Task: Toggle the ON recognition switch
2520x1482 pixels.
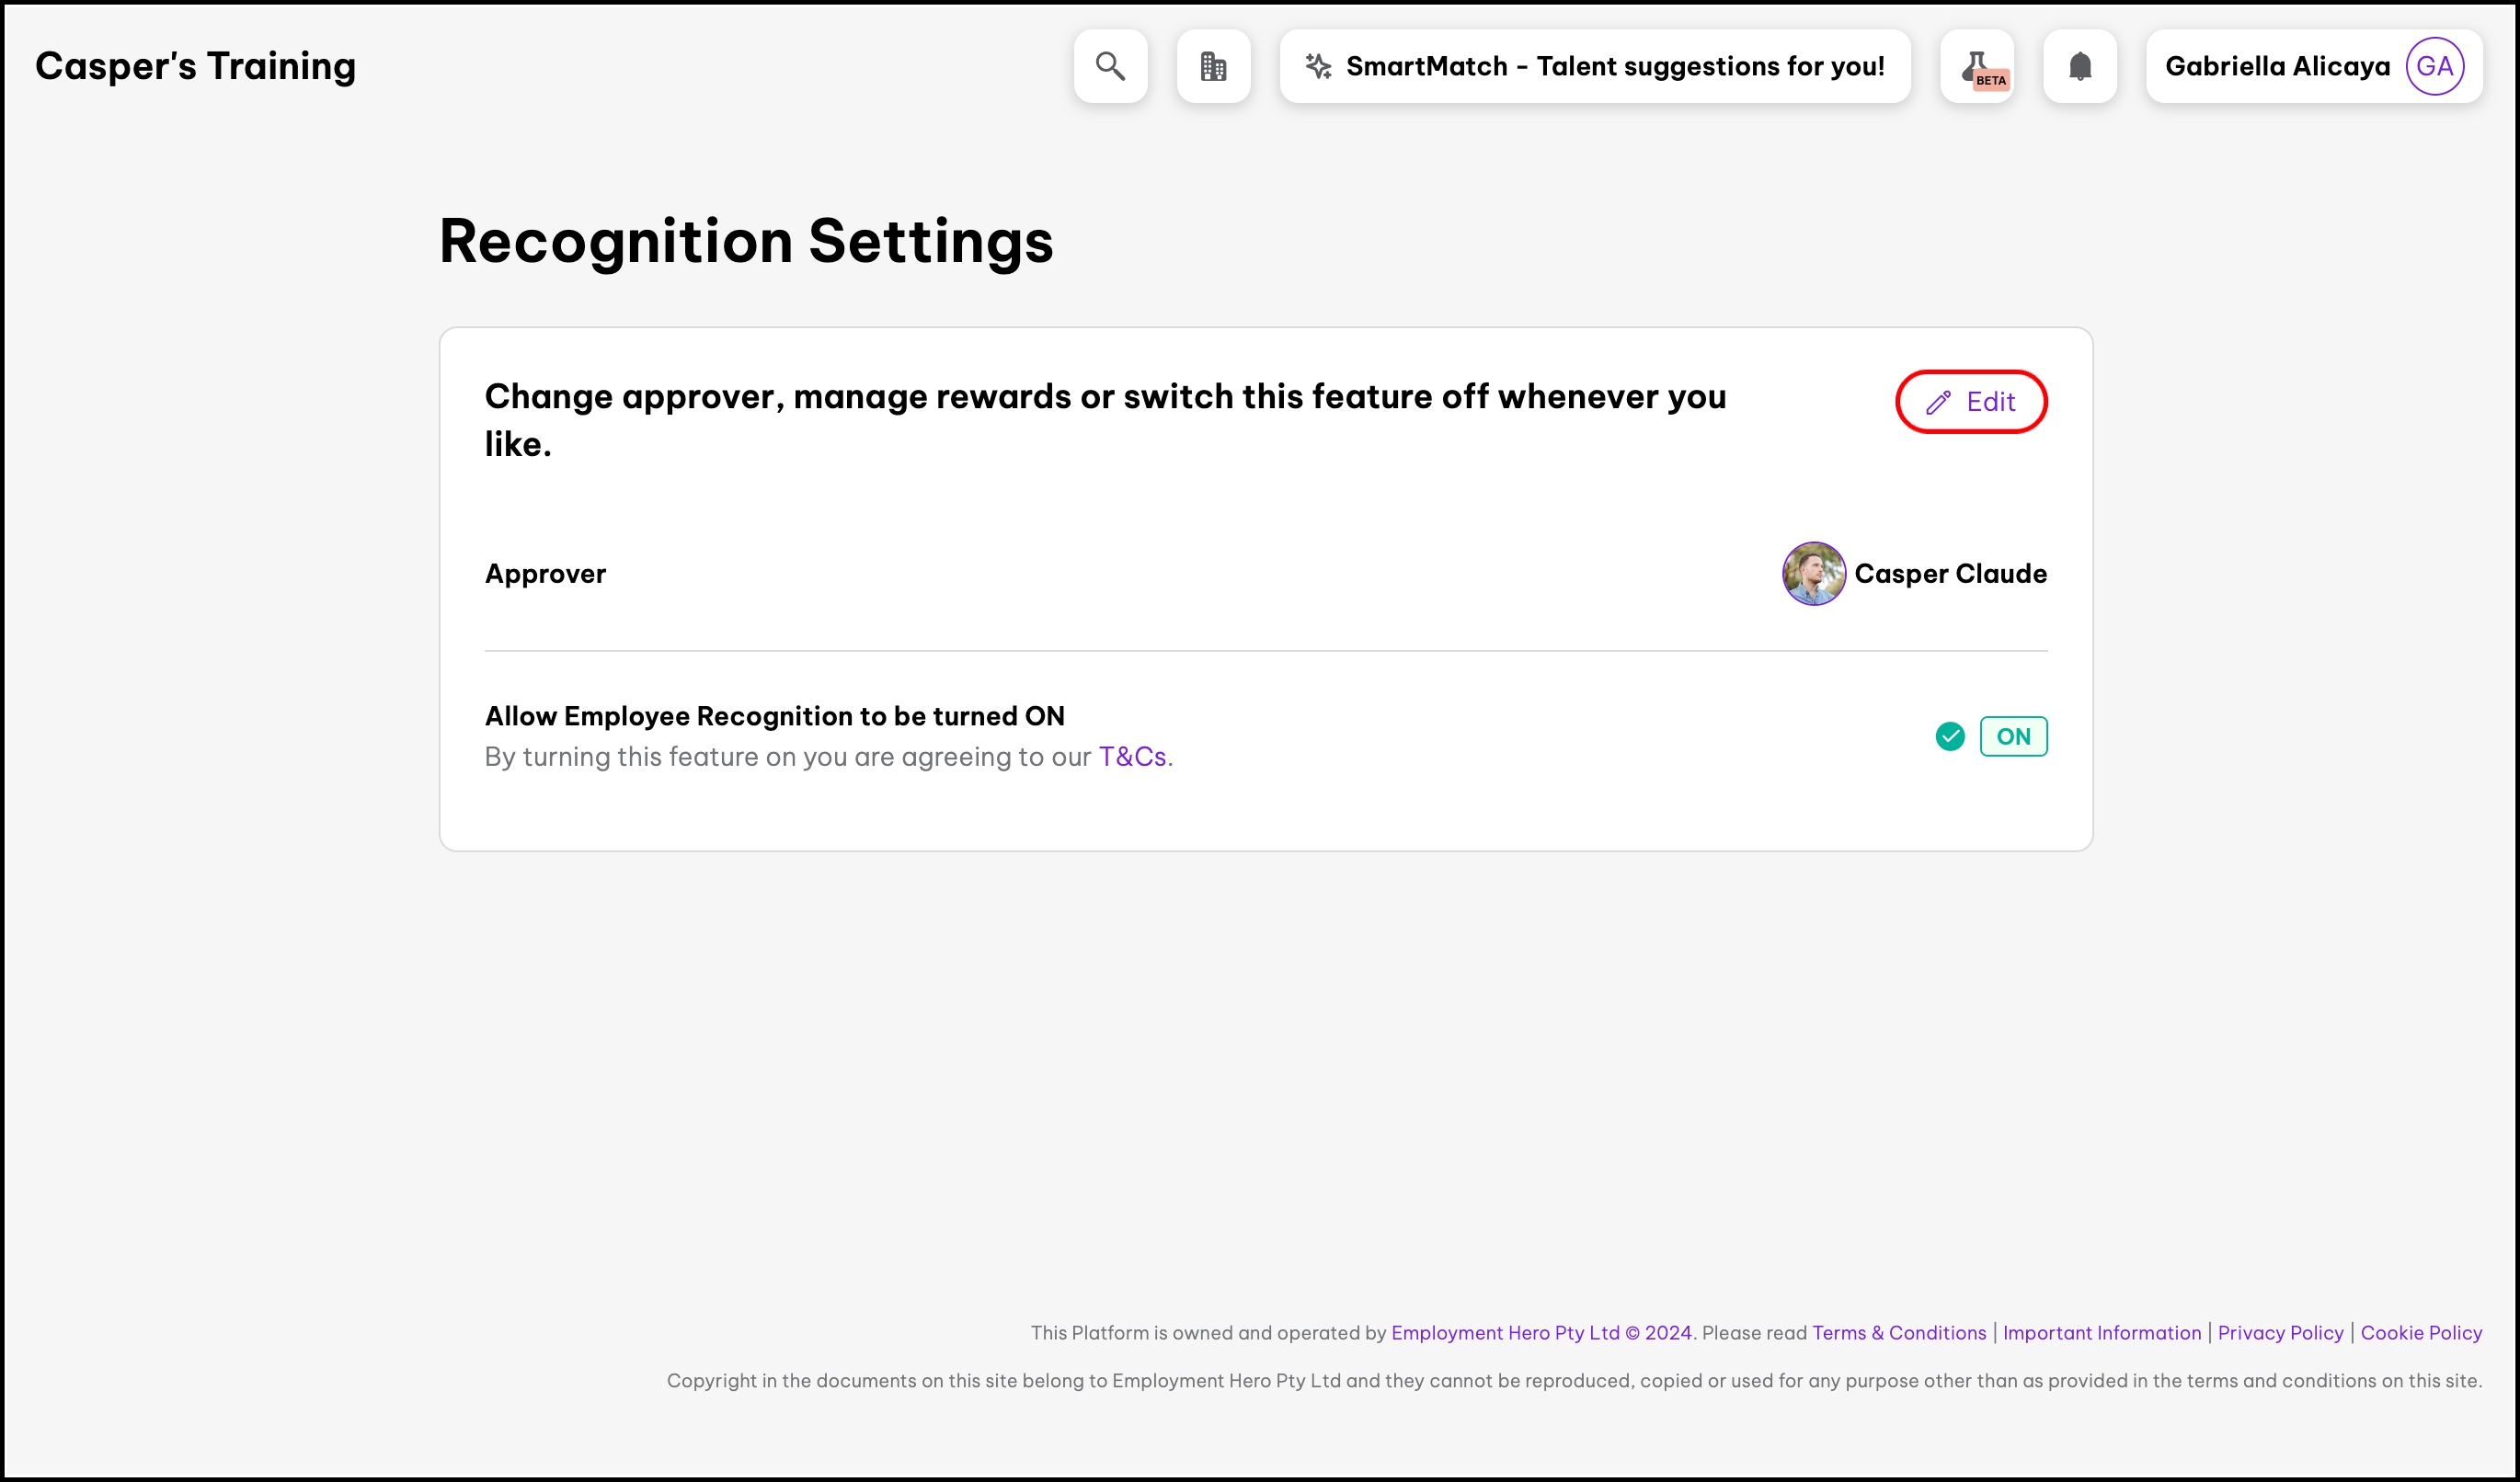Action: point(2013,736)
